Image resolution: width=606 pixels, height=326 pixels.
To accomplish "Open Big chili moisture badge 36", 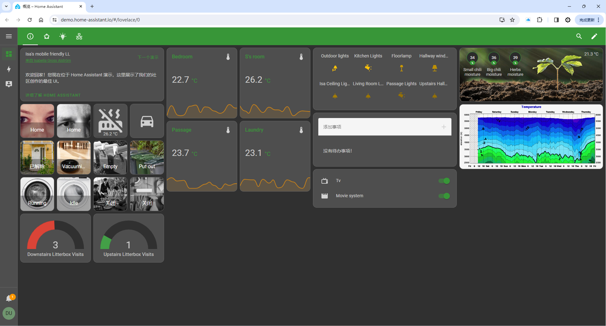I will tap(494, 58).
